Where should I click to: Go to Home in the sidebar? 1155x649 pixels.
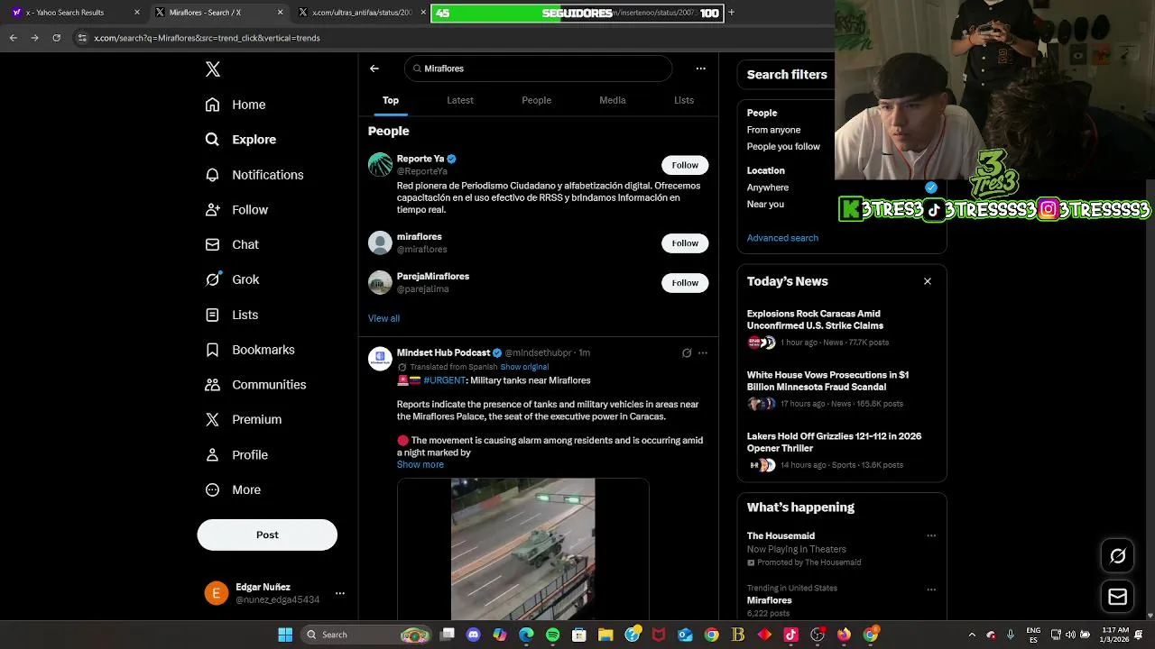click(x=236, y=105)
